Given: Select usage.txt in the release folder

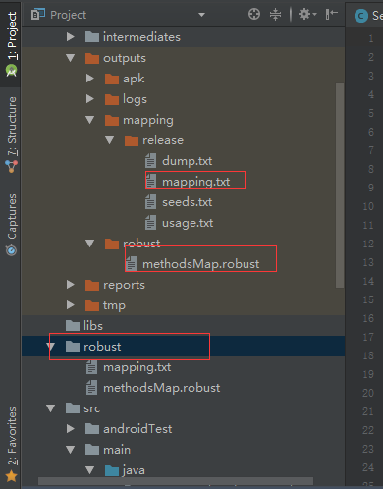Looking at the screenshot, I should (x=188, y=223).
